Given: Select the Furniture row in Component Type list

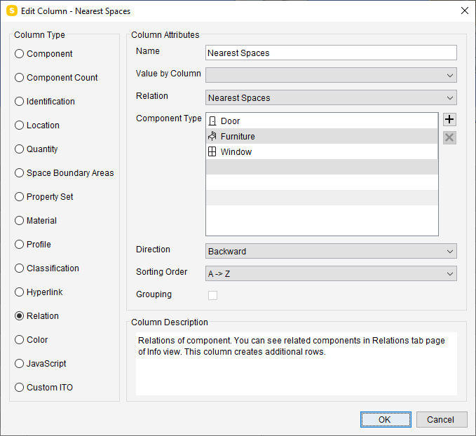Looking at the screenshot, I should click(322, 136).
